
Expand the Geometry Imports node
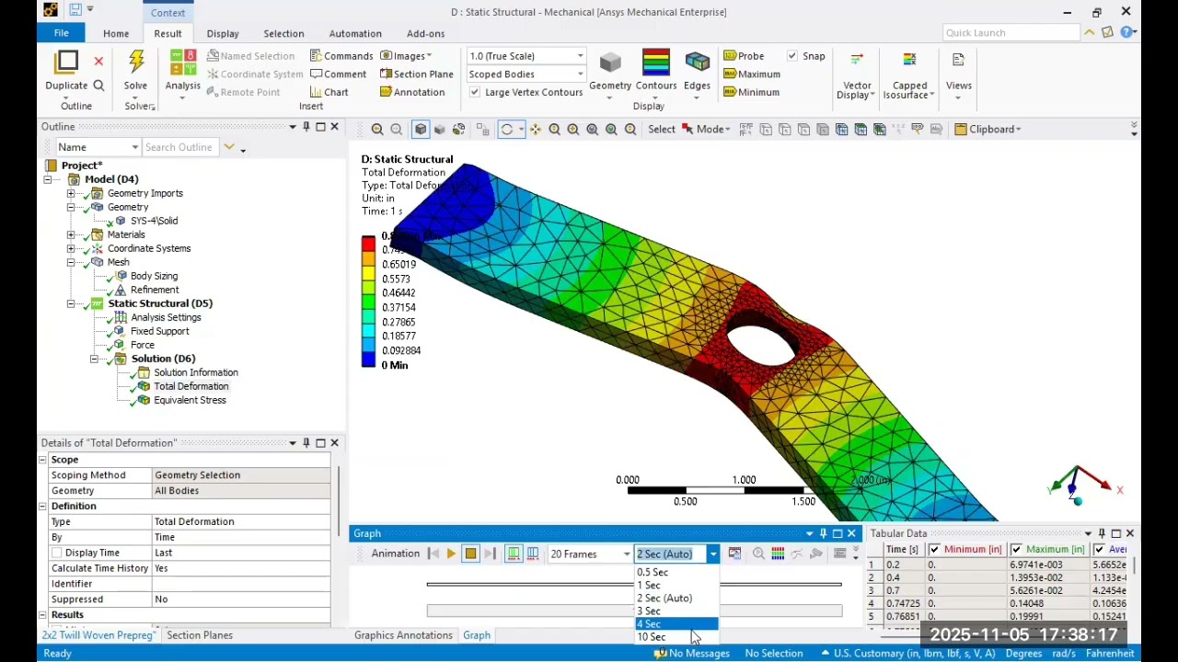(71, 193)
